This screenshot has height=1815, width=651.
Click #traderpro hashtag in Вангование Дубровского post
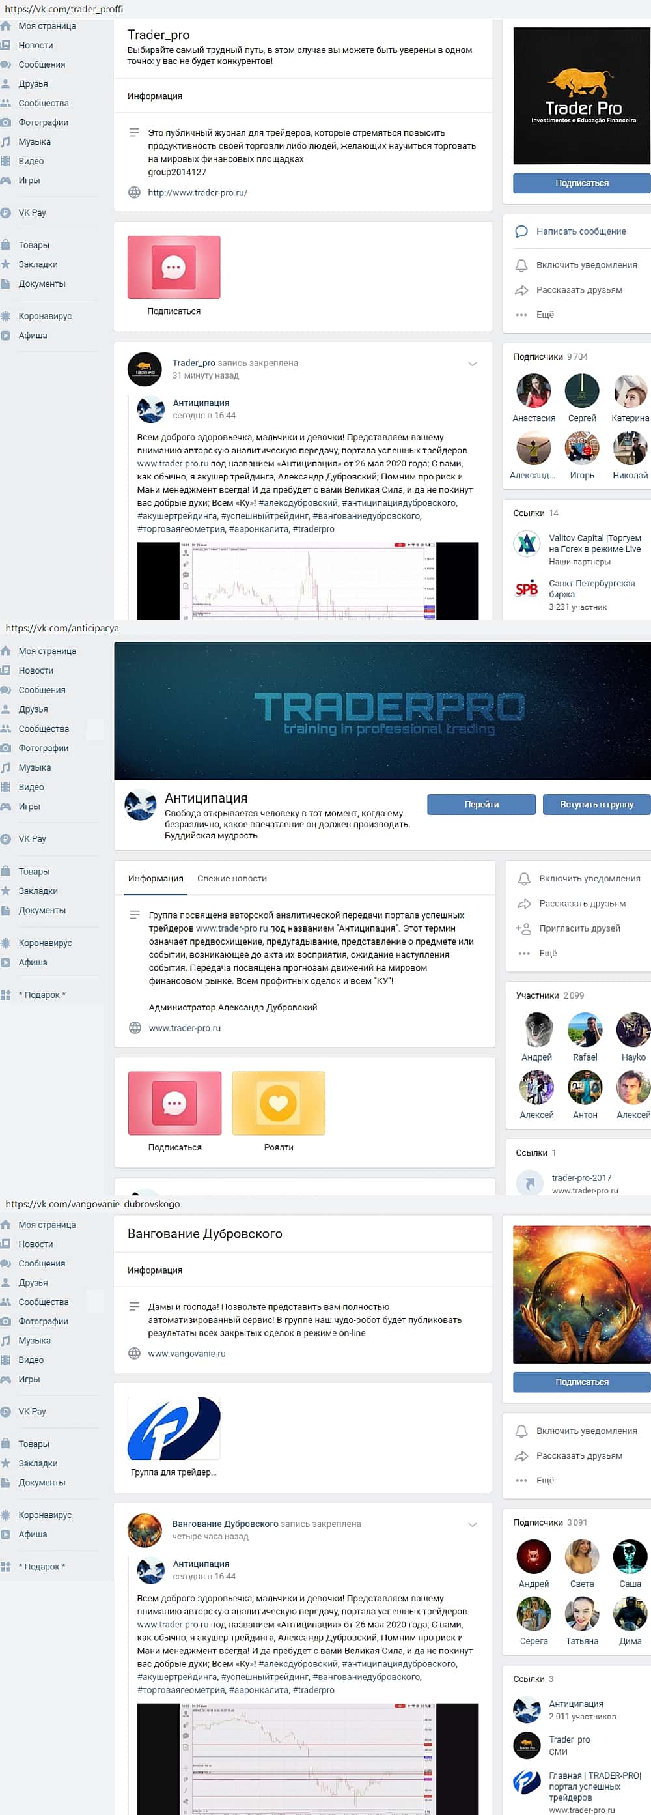[313, 1689]
